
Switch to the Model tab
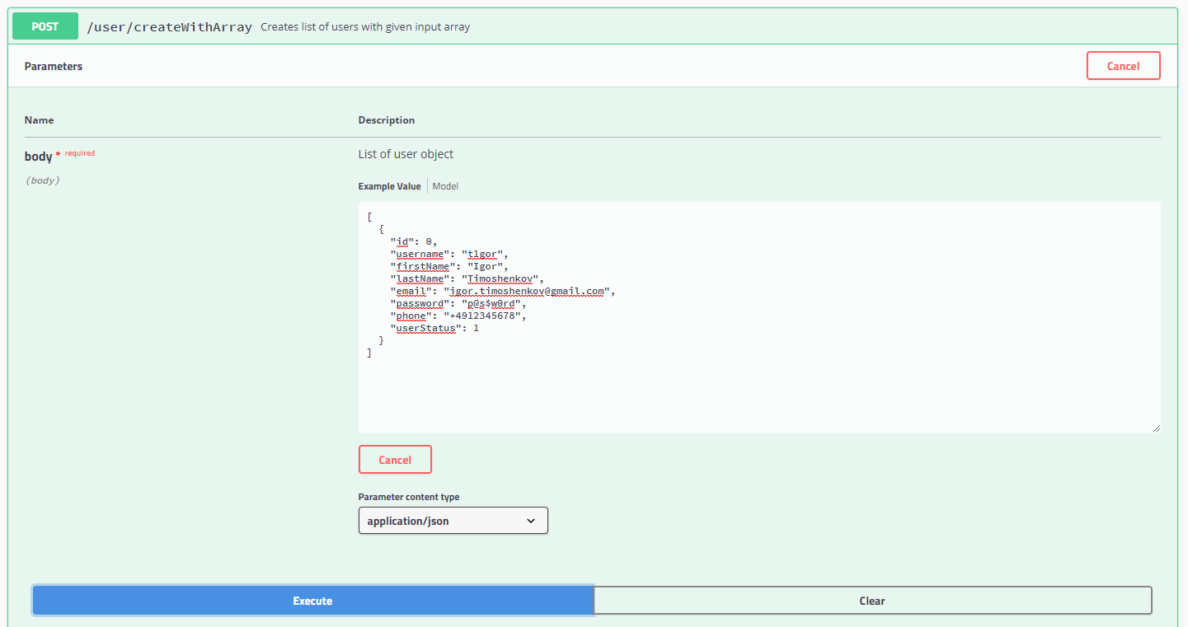tap(445, 186)
